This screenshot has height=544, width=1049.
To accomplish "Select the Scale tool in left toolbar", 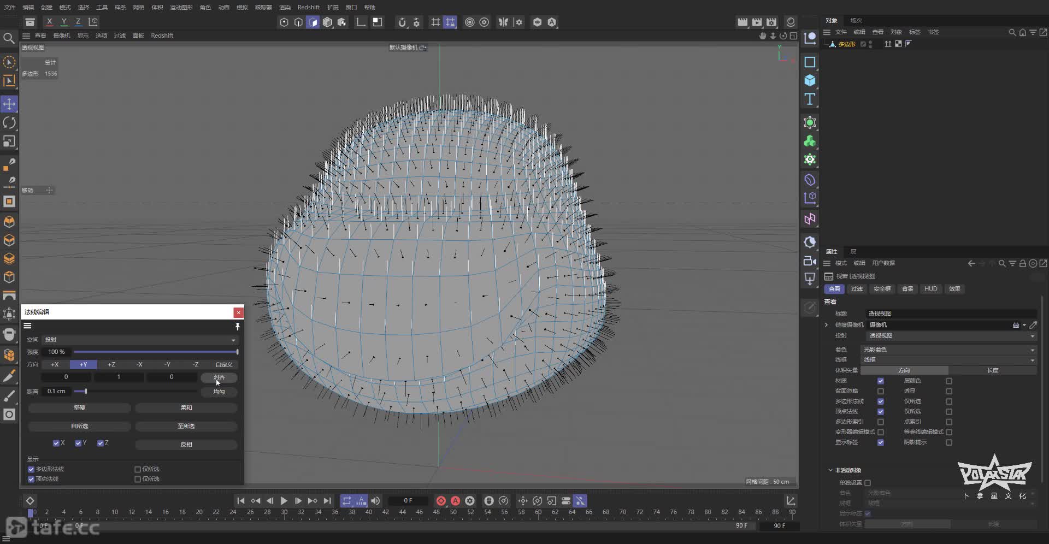I will 9,141.
